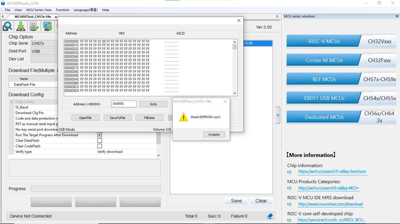The image size is (400, 224).
Task: Click the Progress bar
Action: (96, 189)
